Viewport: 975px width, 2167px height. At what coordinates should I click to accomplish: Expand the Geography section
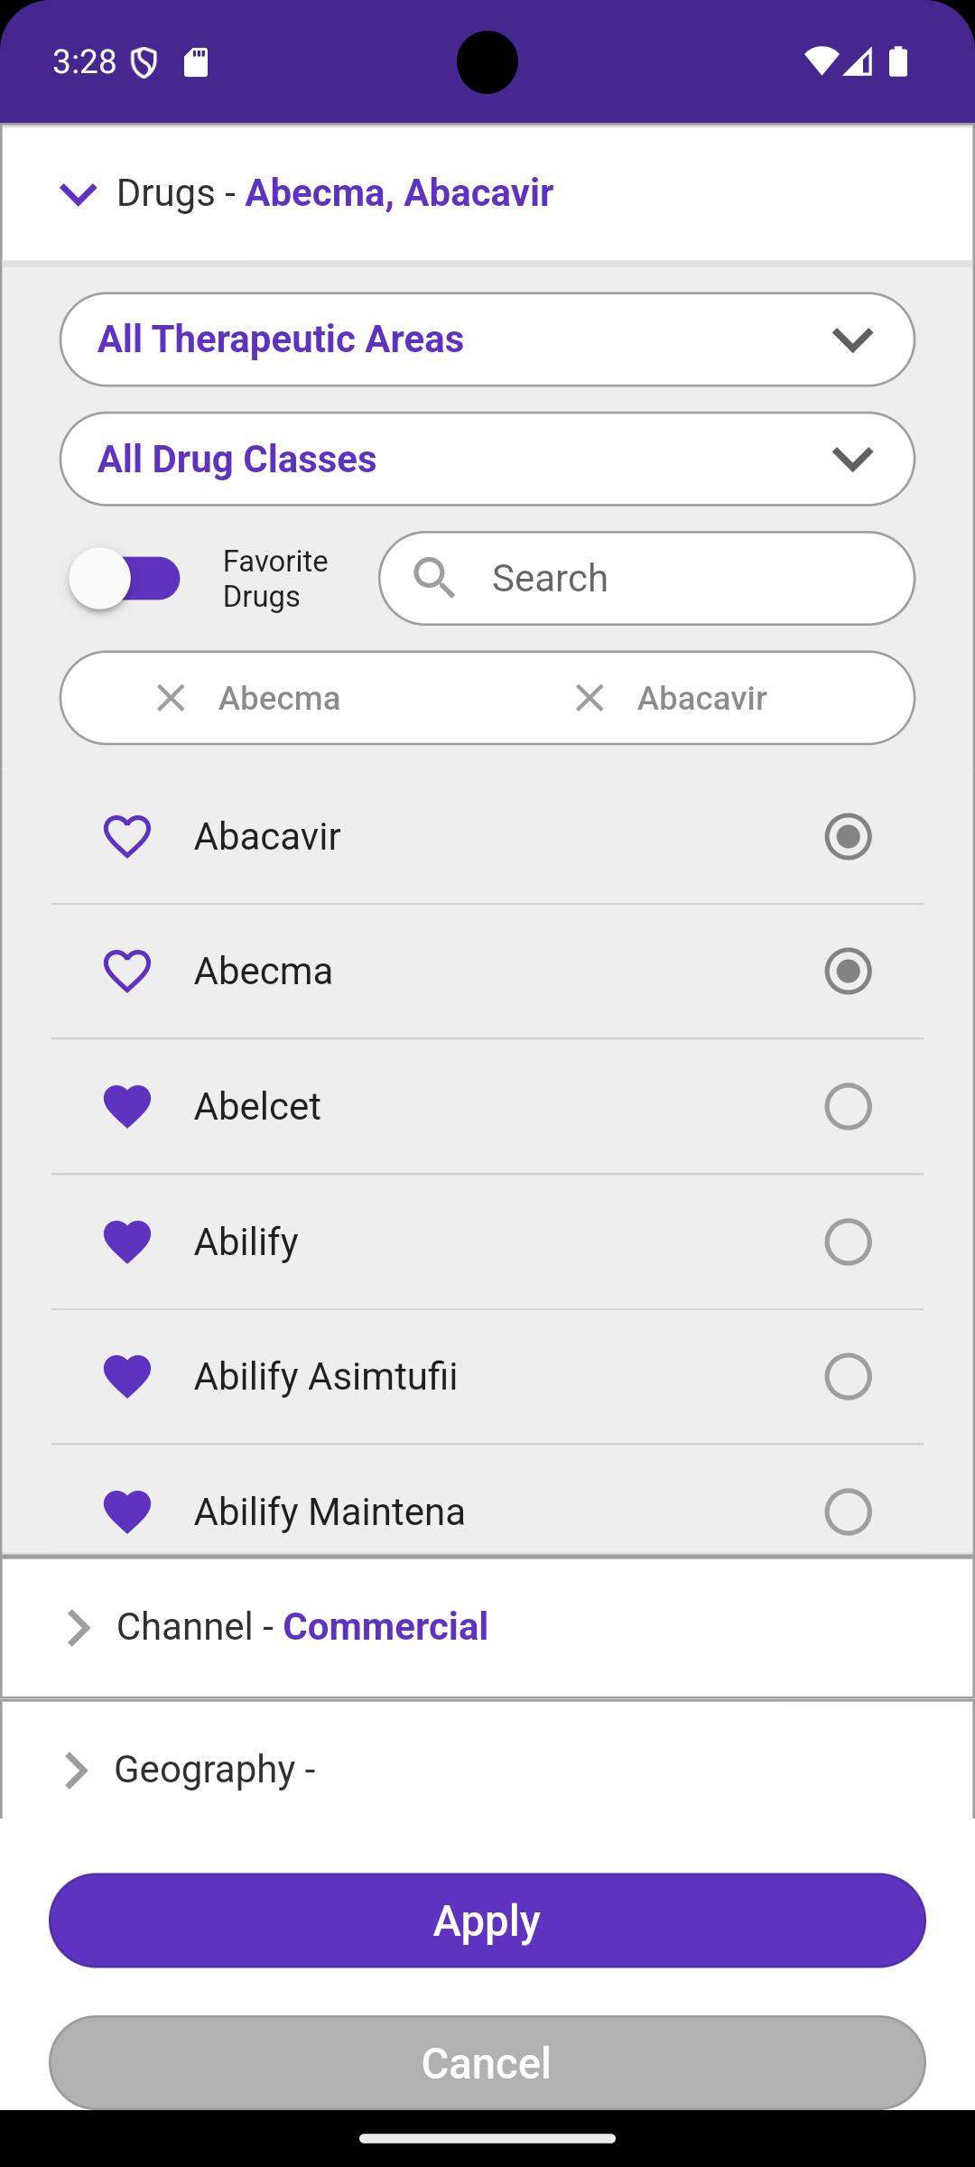tap(487, 1769)
